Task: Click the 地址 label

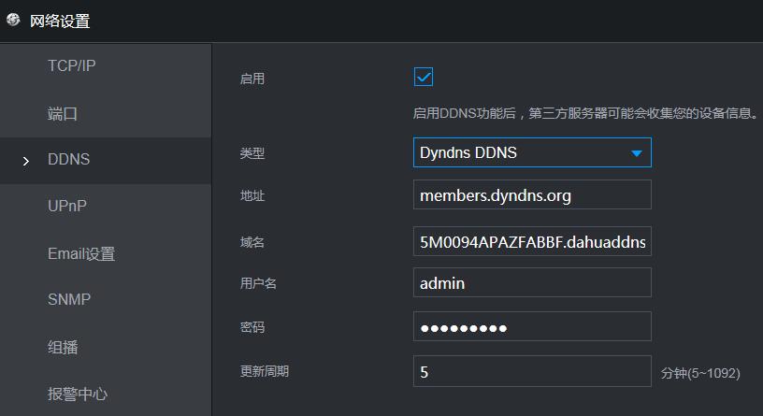Action: (252, 196)
